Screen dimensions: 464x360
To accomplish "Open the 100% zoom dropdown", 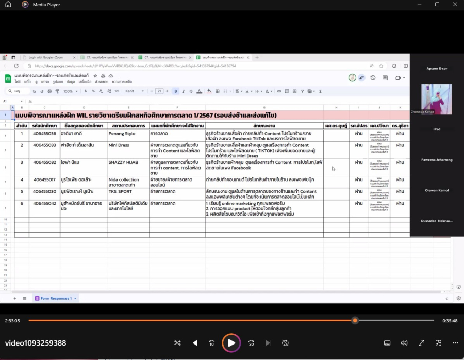I will point(71,91).
